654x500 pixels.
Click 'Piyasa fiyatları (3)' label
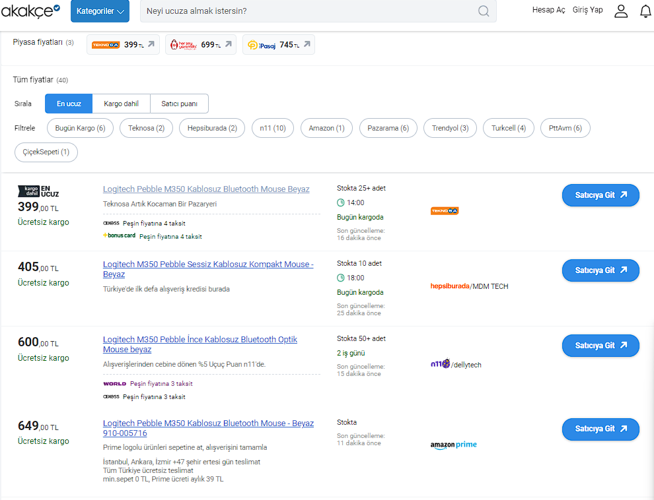44,42
